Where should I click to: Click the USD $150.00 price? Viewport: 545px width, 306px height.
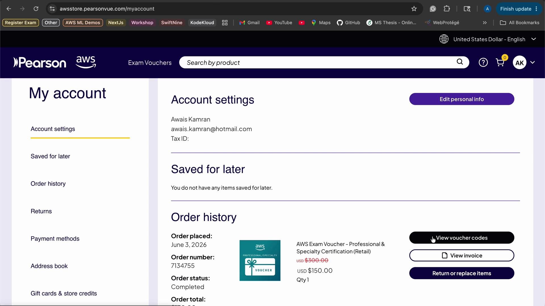click(315, 271)
